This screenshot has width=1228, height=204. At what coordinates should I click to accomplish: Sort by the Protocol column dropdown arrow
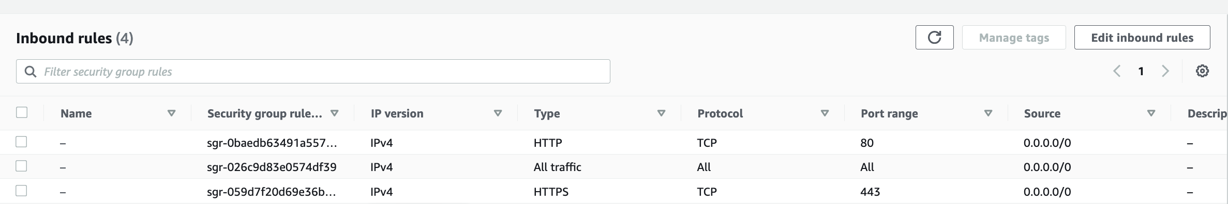click(825, 113)
